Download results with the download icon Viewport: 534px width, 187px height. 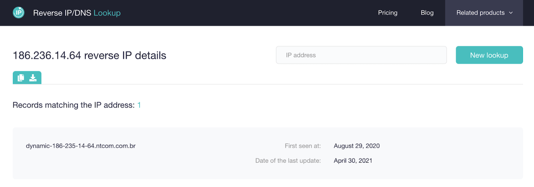pos(33,78)
